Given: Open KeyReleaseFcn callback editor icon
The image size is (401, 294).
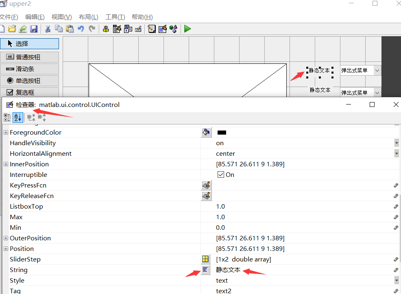Looking at the screenshot, I should click(206, 196).
